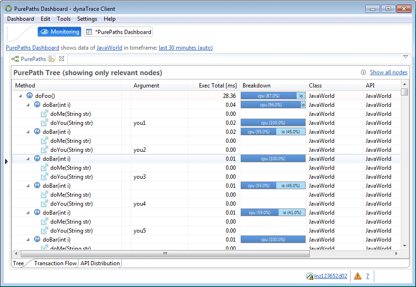The height and width of the screenshot is (287, 416).
Task: Open the Edit menu
Action: 45,19
